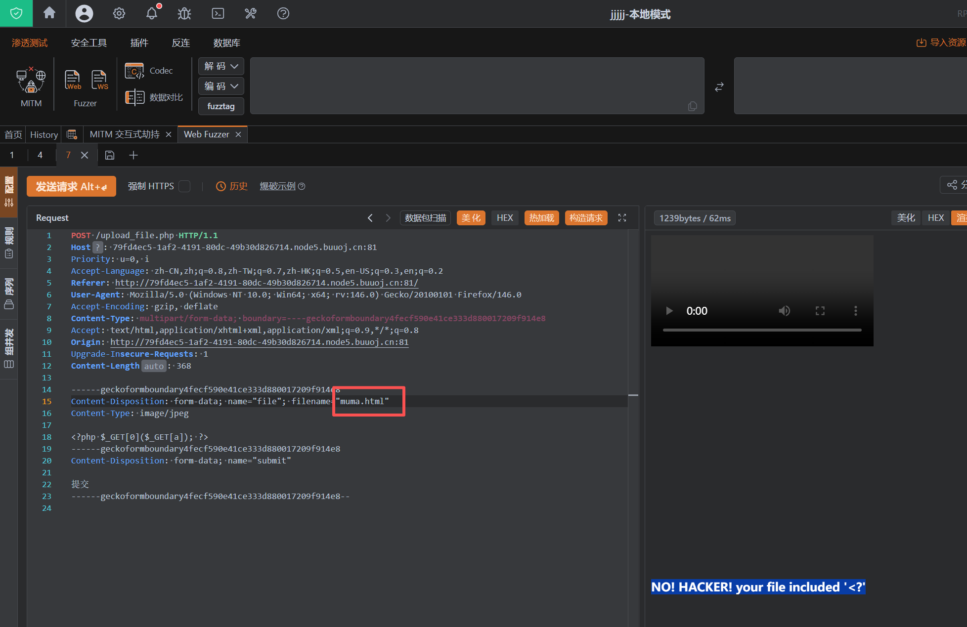Viewport: 967px width, 627px height.
Task: Click the save fuzzer tab icon
Action: (110, 155)
